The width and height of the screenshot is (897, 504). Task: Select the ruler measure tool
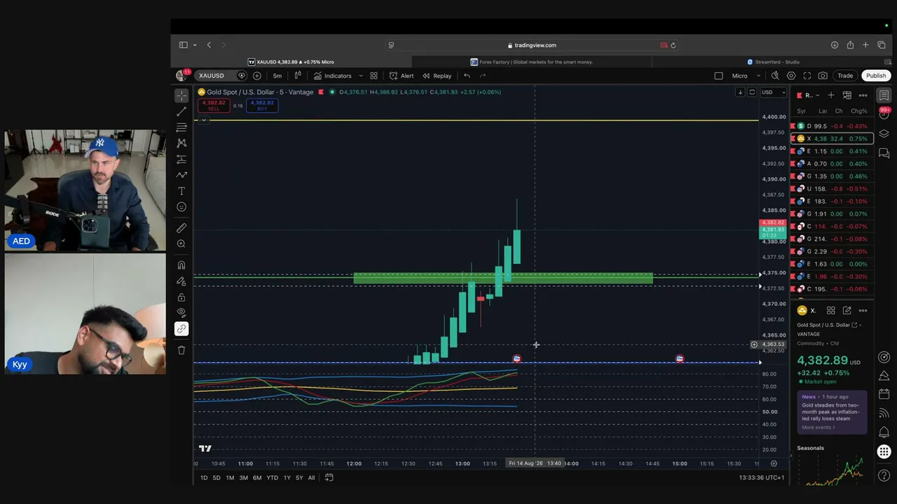(182, 227)
